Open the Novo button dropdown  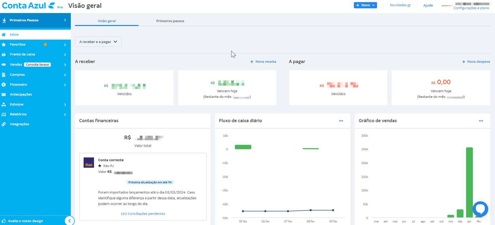pos(365,5)
